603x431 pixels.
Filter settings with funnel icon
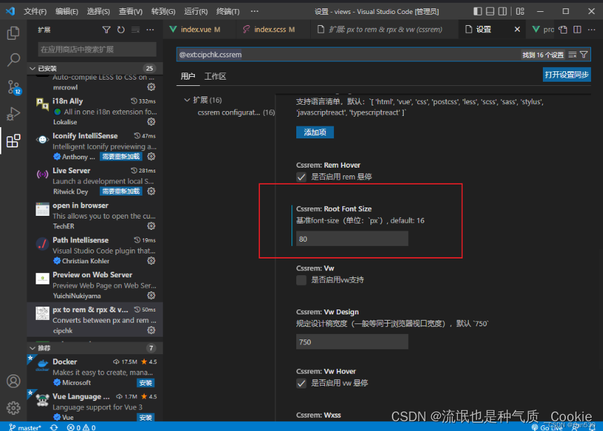click(x=583, y=54)
